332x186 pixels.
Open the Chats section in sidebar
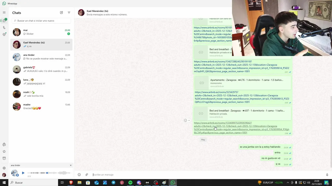4,21
